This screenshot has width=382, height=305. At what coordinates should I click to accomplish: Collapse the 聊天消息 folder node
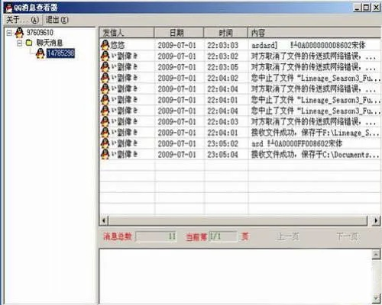[x=20, y=43]
